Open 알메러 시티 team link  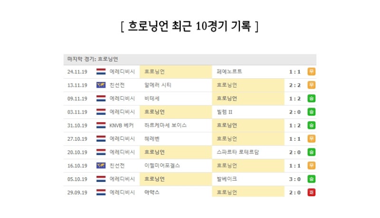pyautogui.click(x=158, y=85)
